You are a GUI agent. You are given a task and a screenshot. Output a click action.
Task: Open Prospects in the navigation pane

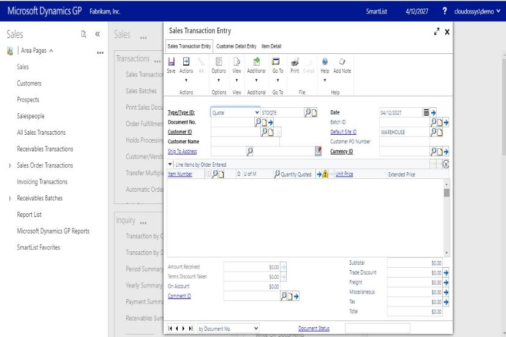pyautogui.click(x=28, y=100)
